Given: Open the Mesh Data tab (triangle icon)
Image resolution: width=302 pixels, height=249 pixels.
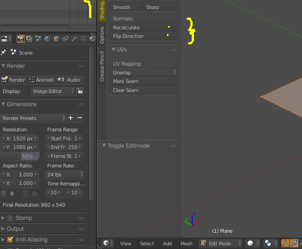Looking at the screenshot, I should [83, 39].
